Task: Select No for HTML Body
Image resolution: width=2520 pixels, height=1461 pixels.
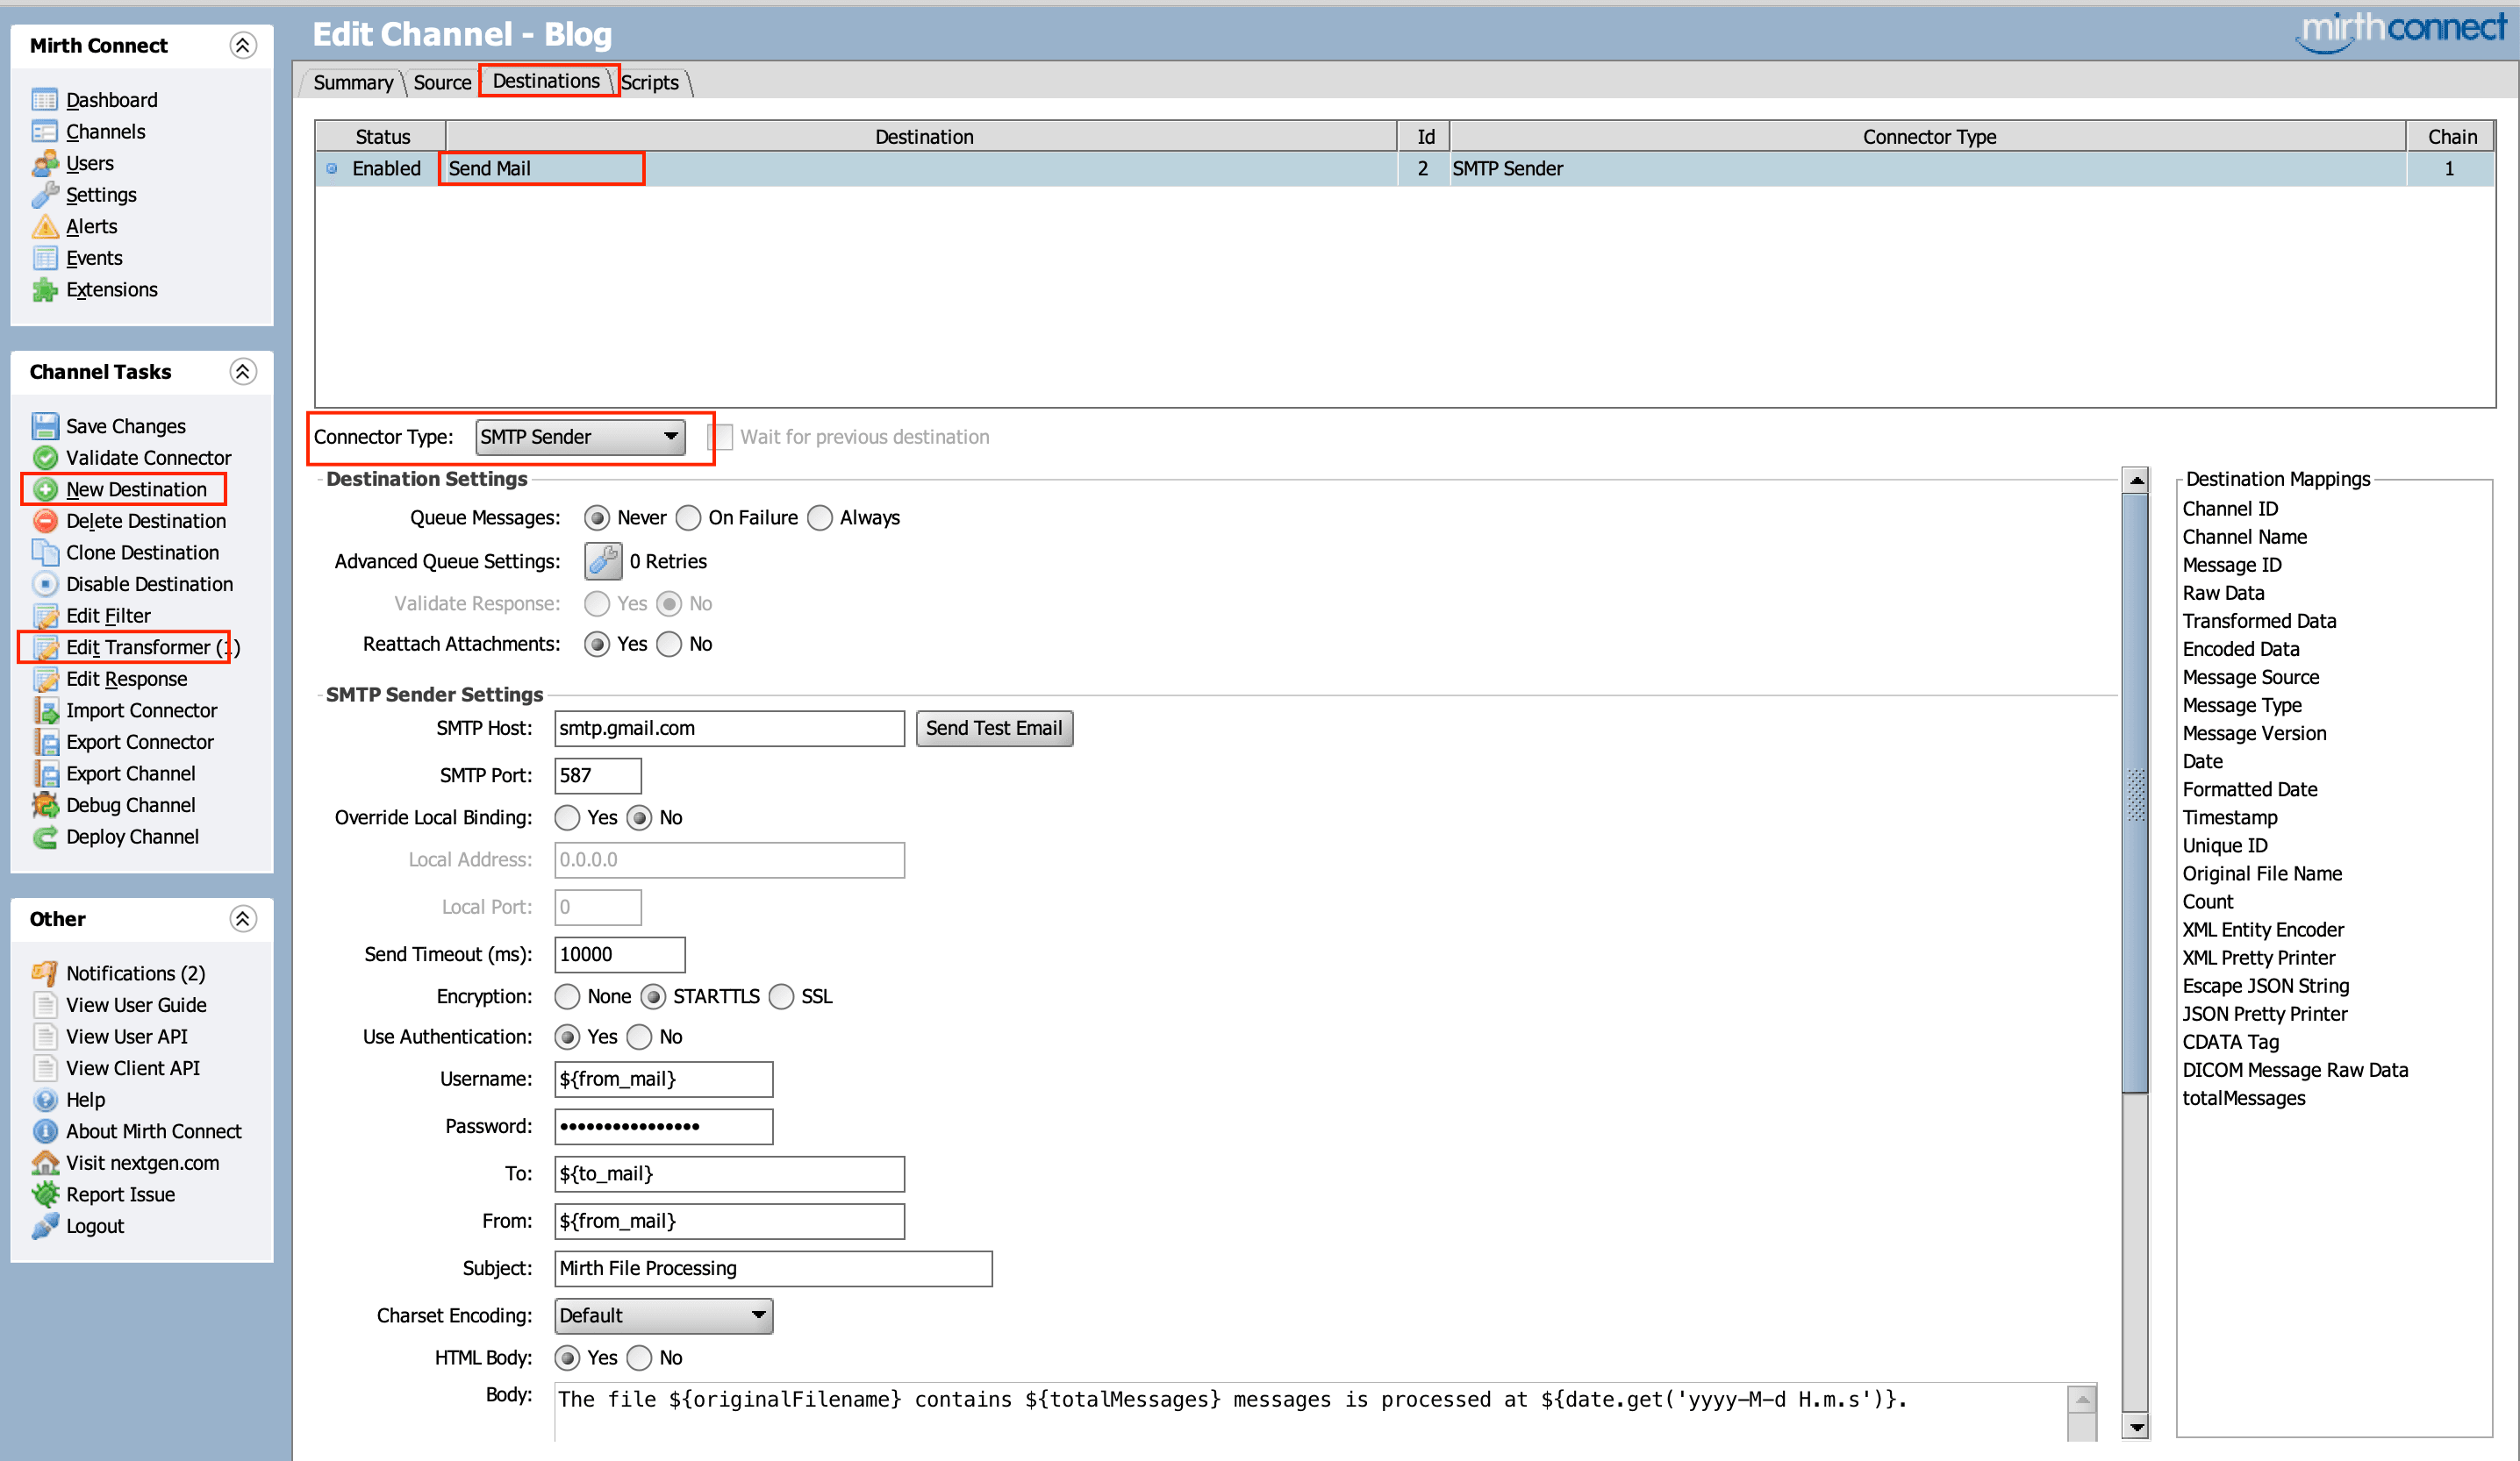Action: point(639,1358)
